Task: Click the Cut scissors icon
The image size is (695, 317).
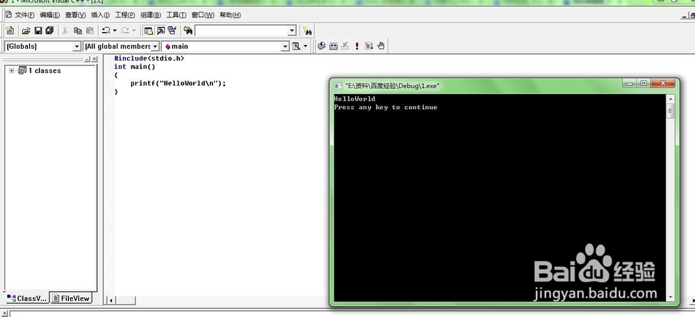Action: coord(65,31)
